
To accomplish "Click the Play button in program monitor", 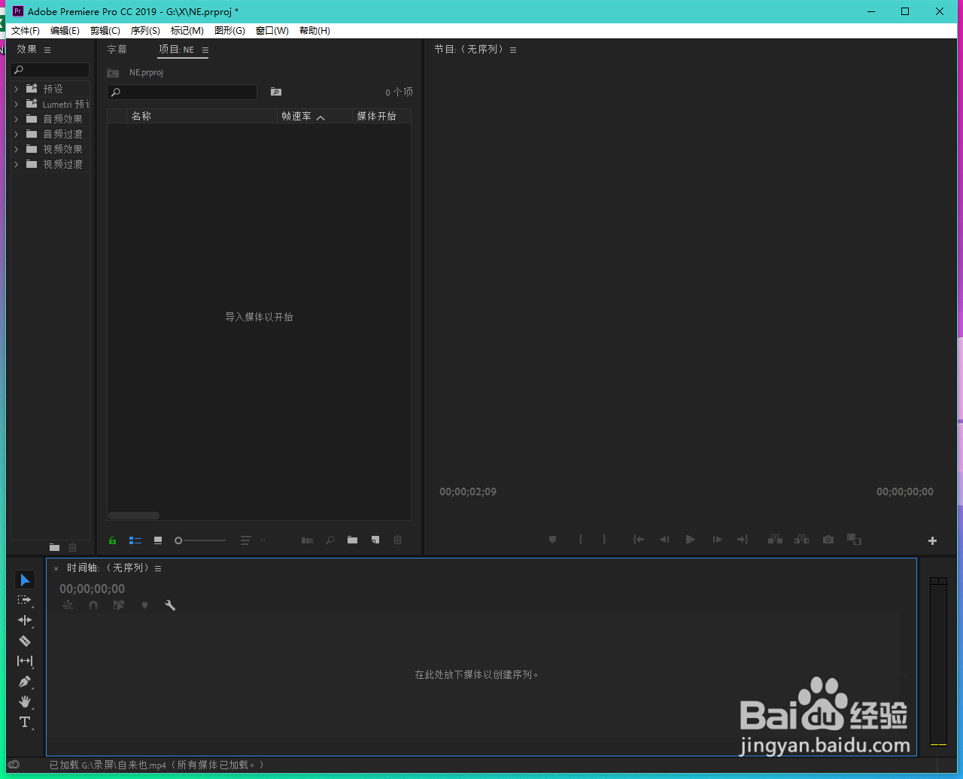I will coord(690,540).
